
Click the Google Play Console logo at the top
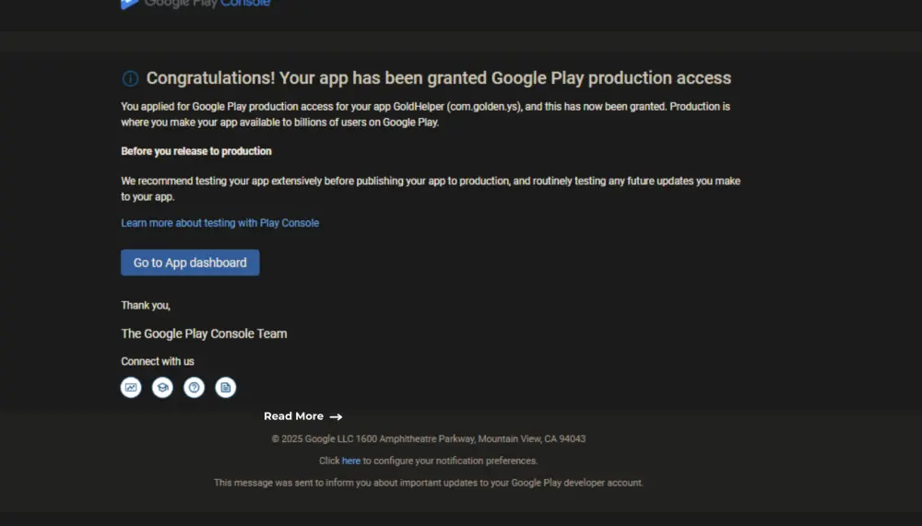tap(195, 4)
